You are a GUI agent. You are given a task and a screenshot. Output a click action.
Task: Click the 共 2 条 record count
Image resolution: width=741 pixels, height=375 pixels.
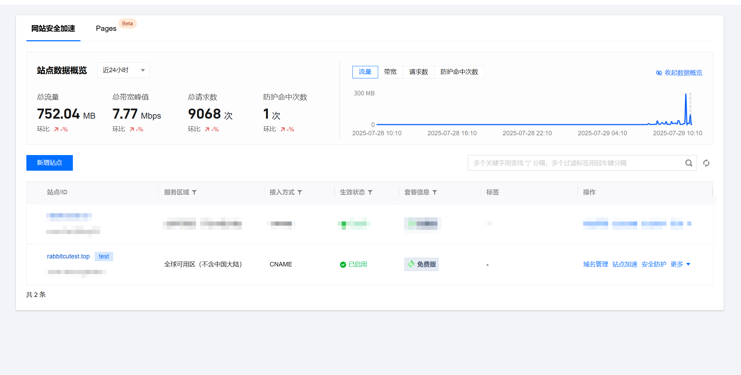click(x=36, y=295)
